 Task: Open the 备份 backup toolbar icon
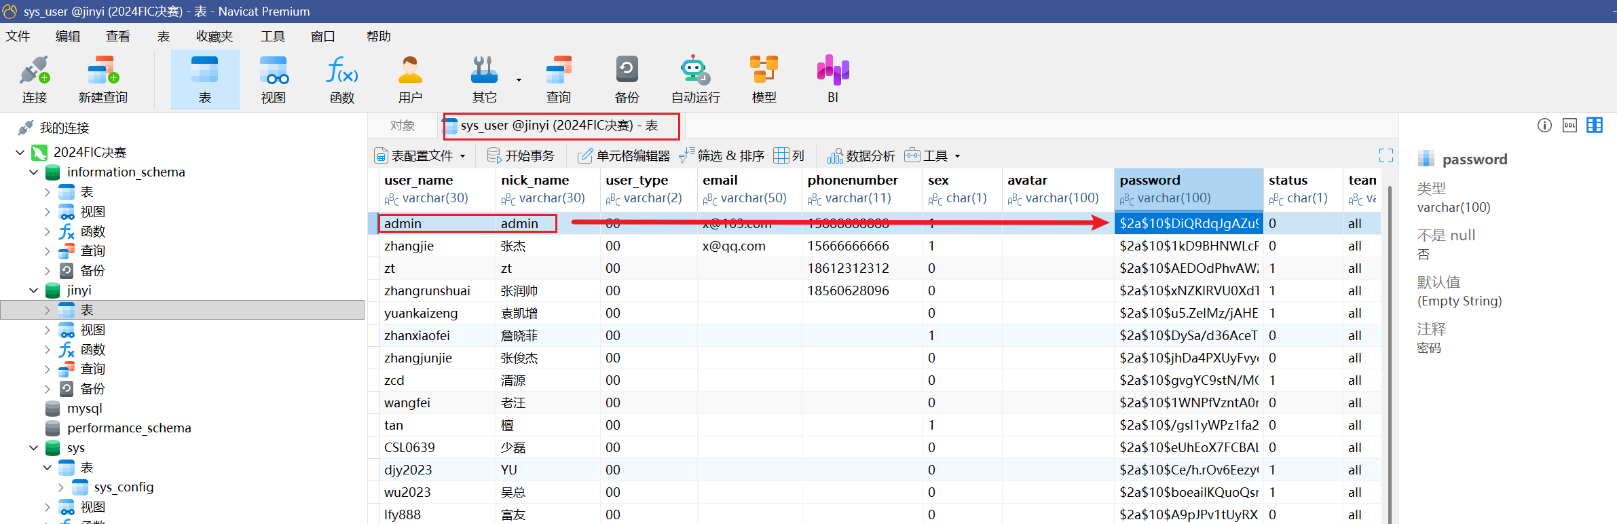(x=627, y=79)
